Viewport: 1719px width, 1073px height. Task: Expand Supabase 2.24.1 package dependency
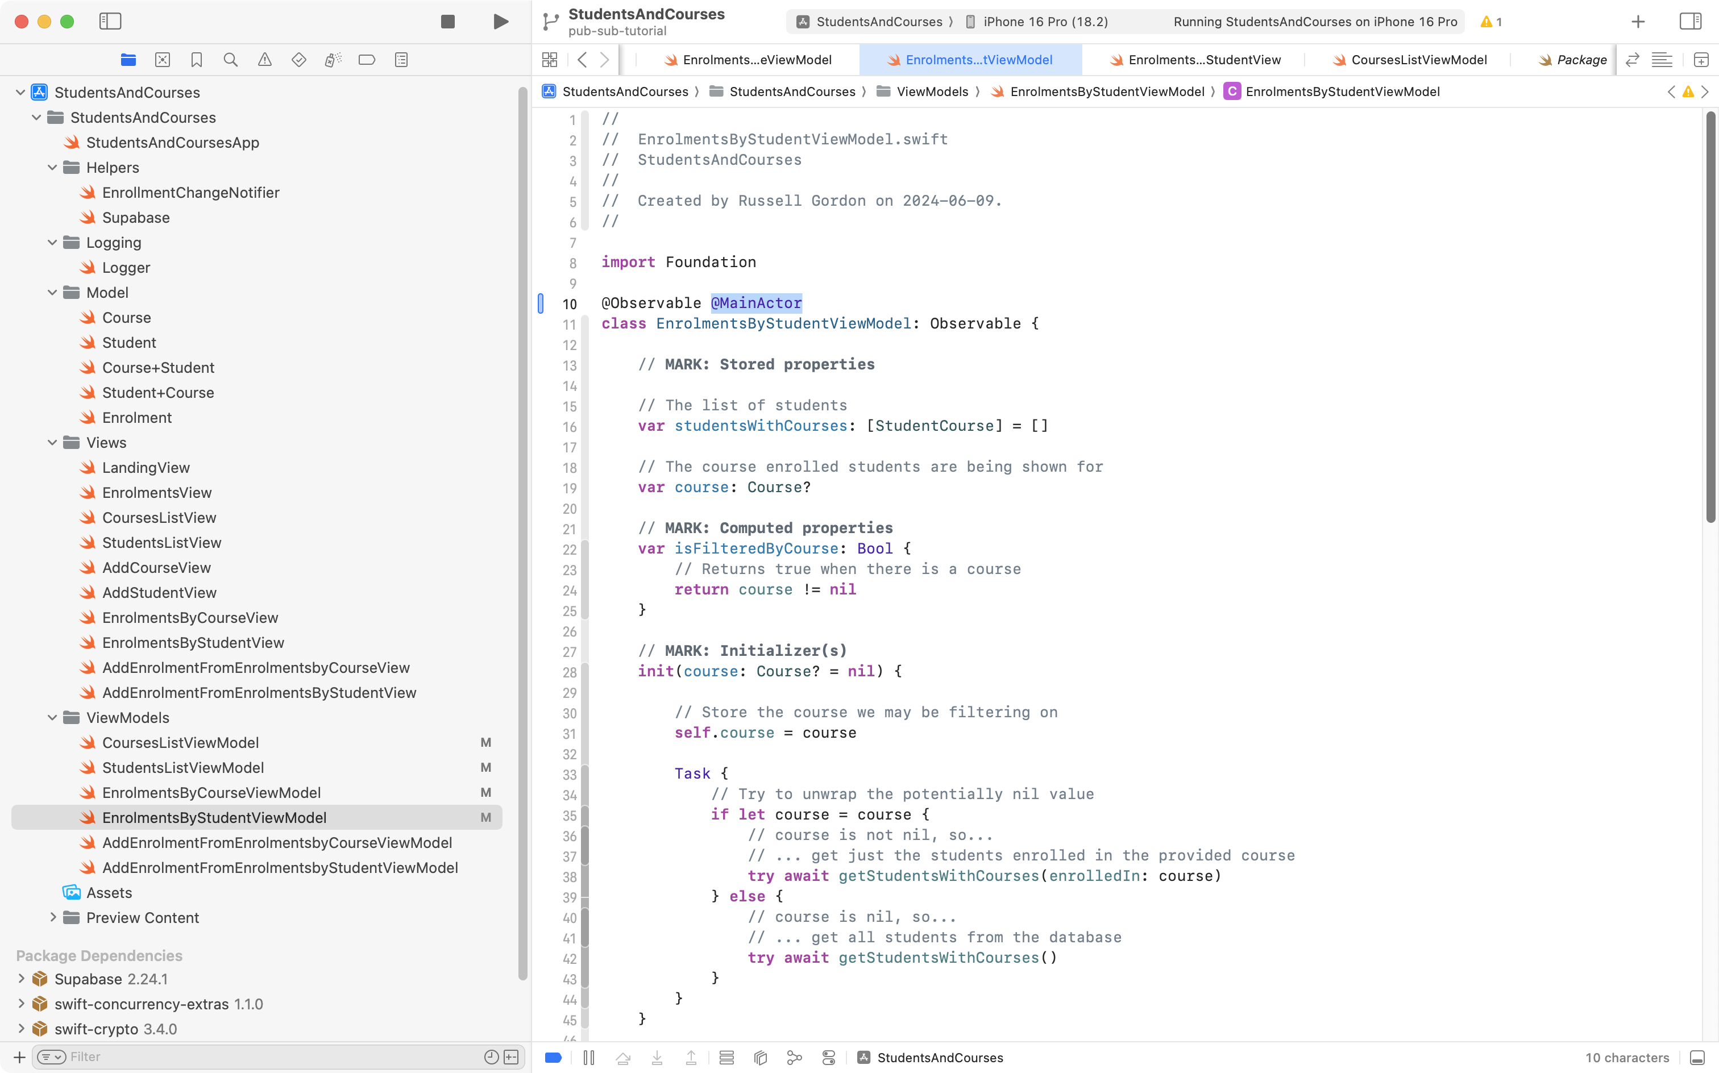(21, 979)
